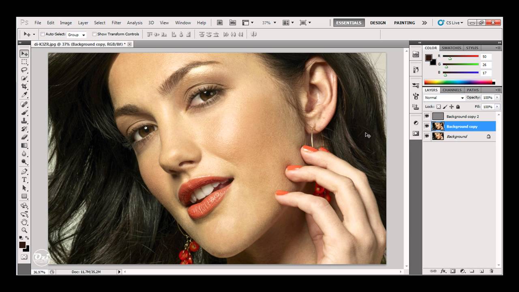Switch to the Painting workspace
Screen dimensions: 519x292
pos(405,23)
